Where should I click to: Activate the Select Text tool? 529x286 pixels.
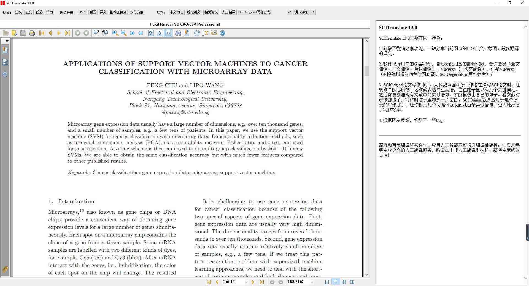(206, 33)
